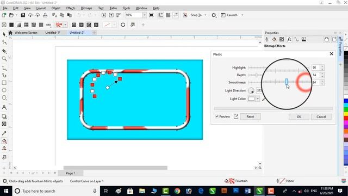This screenshot has height=196, width=348.
Task: Open the Effects (fx) tab in Properties
Action: click(x=289, y=39)
